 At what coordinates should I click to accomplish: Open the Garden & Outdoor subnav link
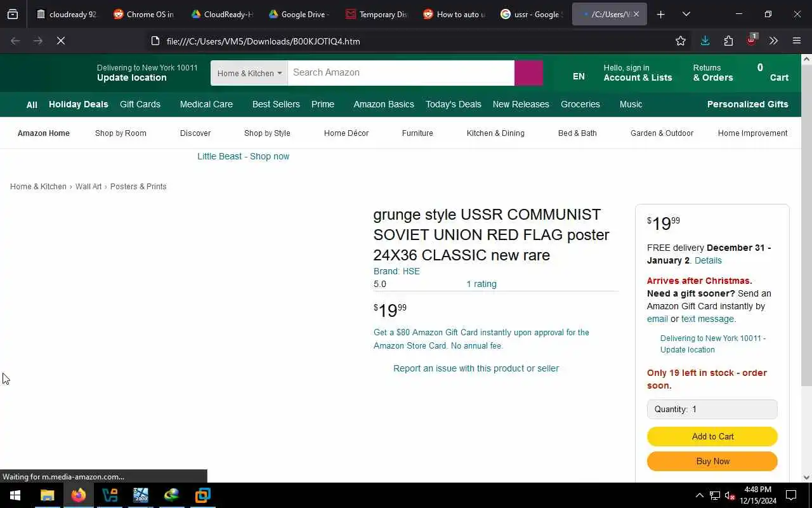coord(662,133)
